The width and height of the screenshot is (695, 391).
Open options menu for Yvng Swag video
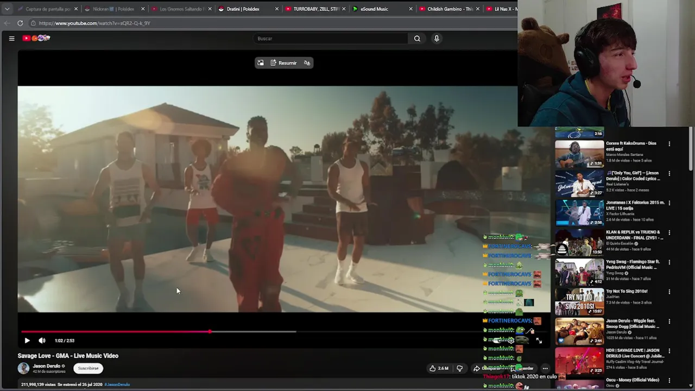(669, 262)
